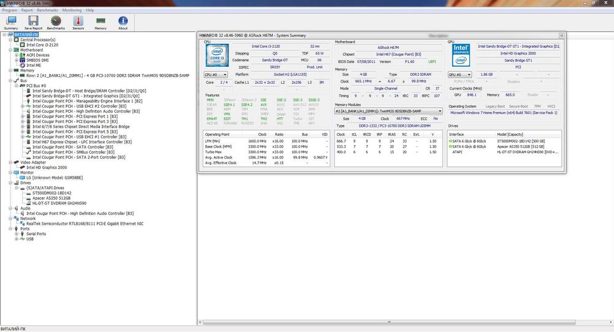Open the Memory toolbar icon
Screen dimensions: 614x332
tap(100, 23)
